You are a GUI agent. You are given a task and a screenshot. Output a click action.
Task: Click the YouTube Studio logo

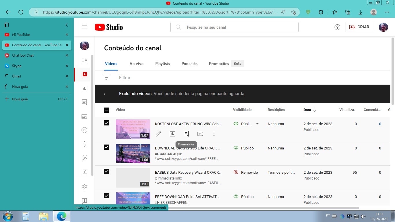(x=109, y=27)
